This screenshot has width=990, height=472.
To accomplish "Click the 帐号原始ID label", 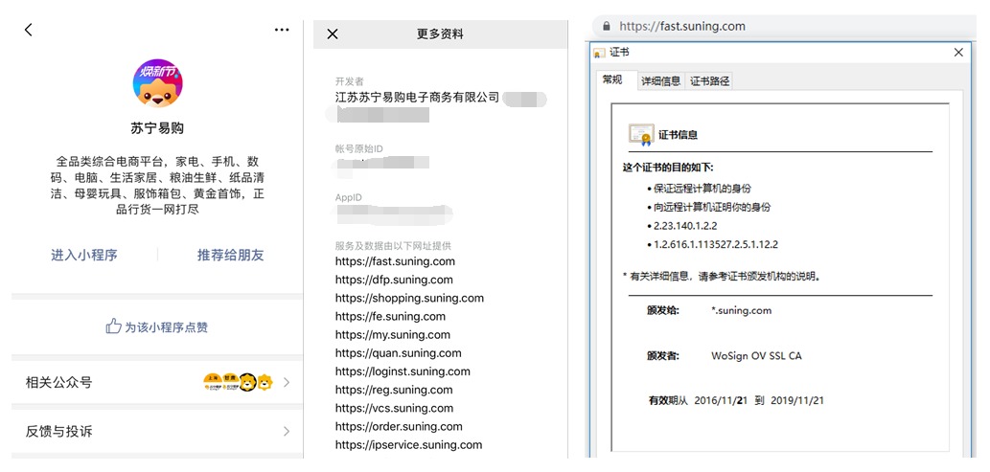I will coord(358,149).
